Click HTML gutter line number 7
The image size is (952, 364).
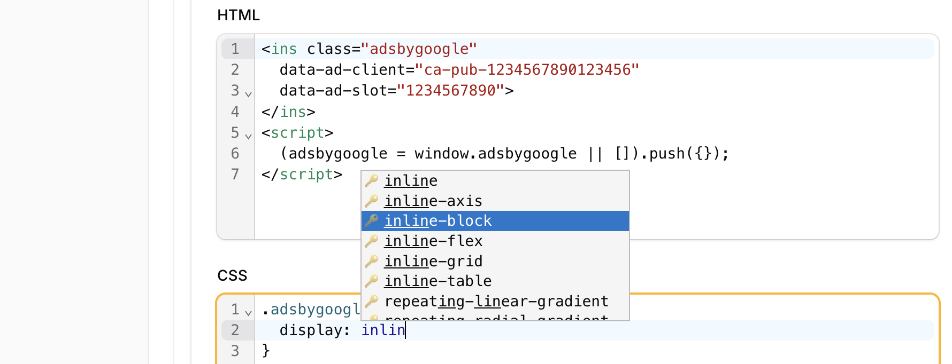pos(235,175)
